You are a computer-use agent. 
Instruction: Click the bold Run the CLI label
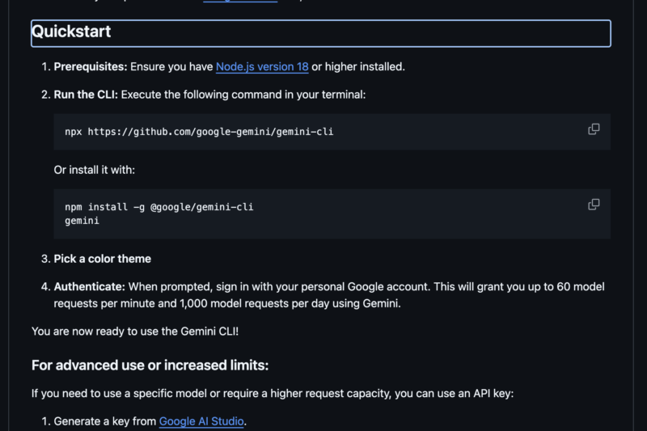coord(86,95)
